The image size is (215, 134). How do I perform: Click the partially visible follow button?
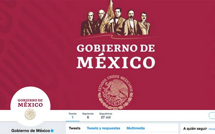212,116
